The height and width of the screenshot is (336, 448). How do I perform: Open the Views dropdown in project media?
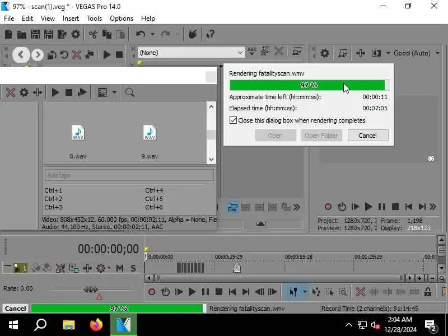114,92
